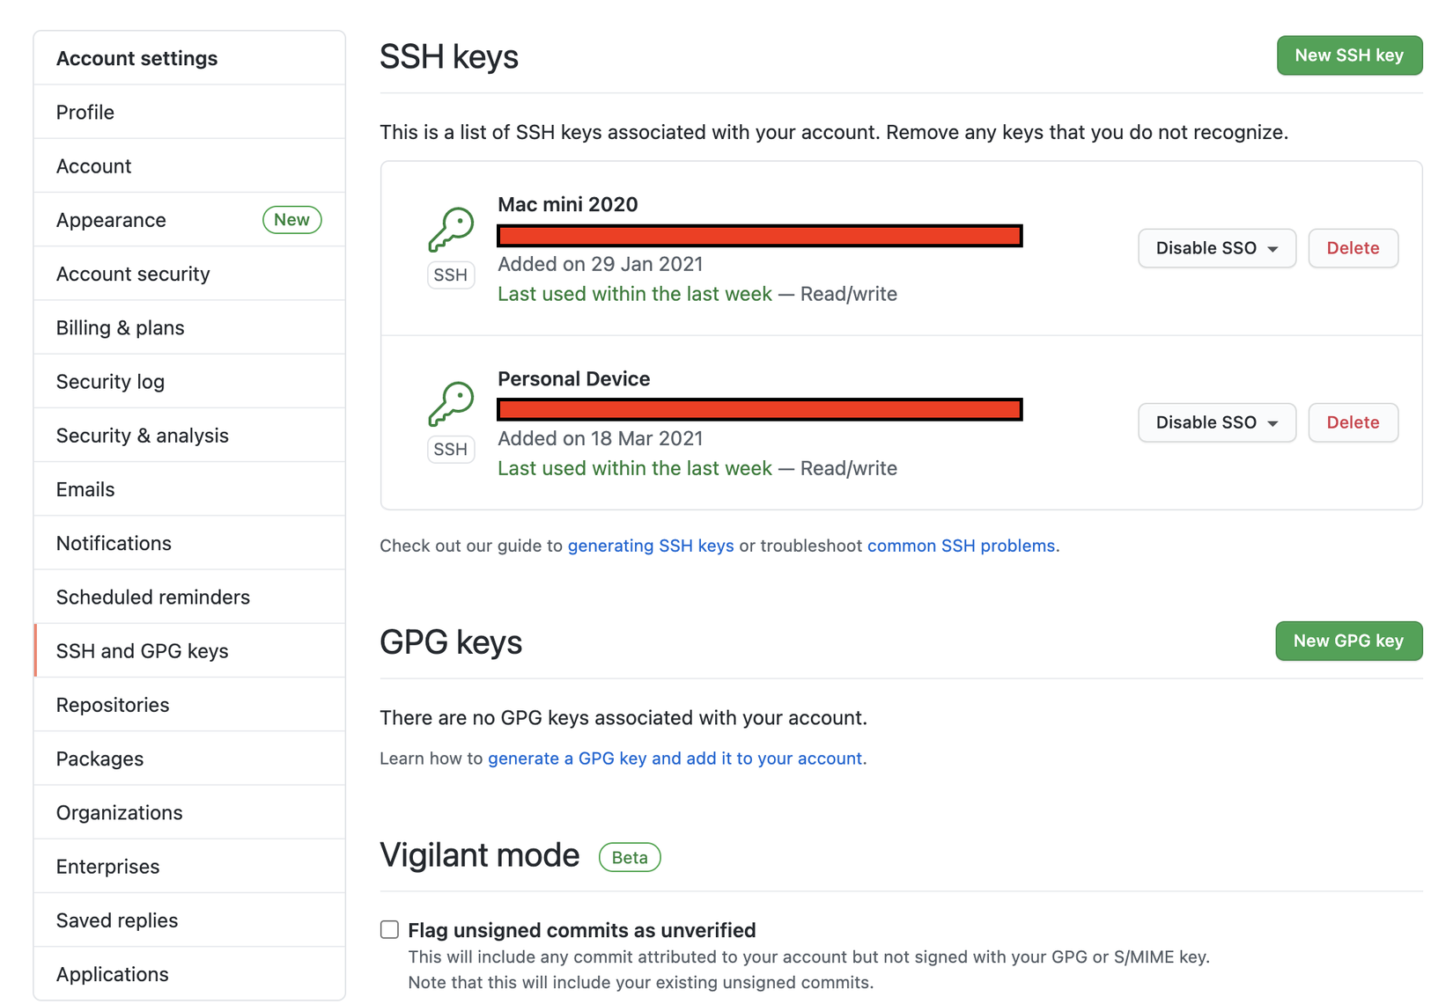Select Billing & plans from sidebar
Viewport: 1453px width, 1004px height.
click(121, 328)
